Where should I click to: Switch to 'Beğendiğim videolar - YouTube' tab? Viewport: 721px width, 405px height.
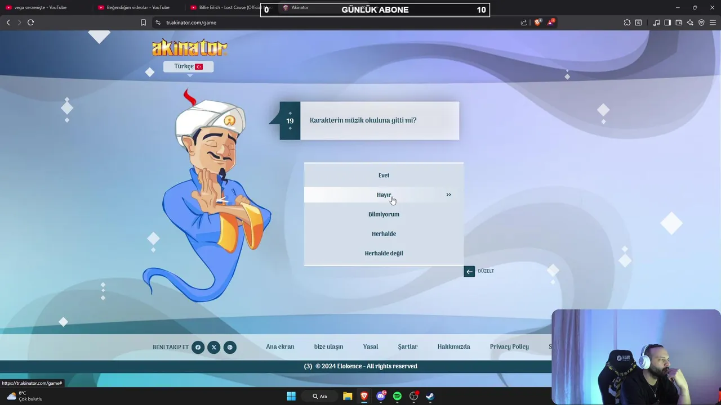[139, 7]
